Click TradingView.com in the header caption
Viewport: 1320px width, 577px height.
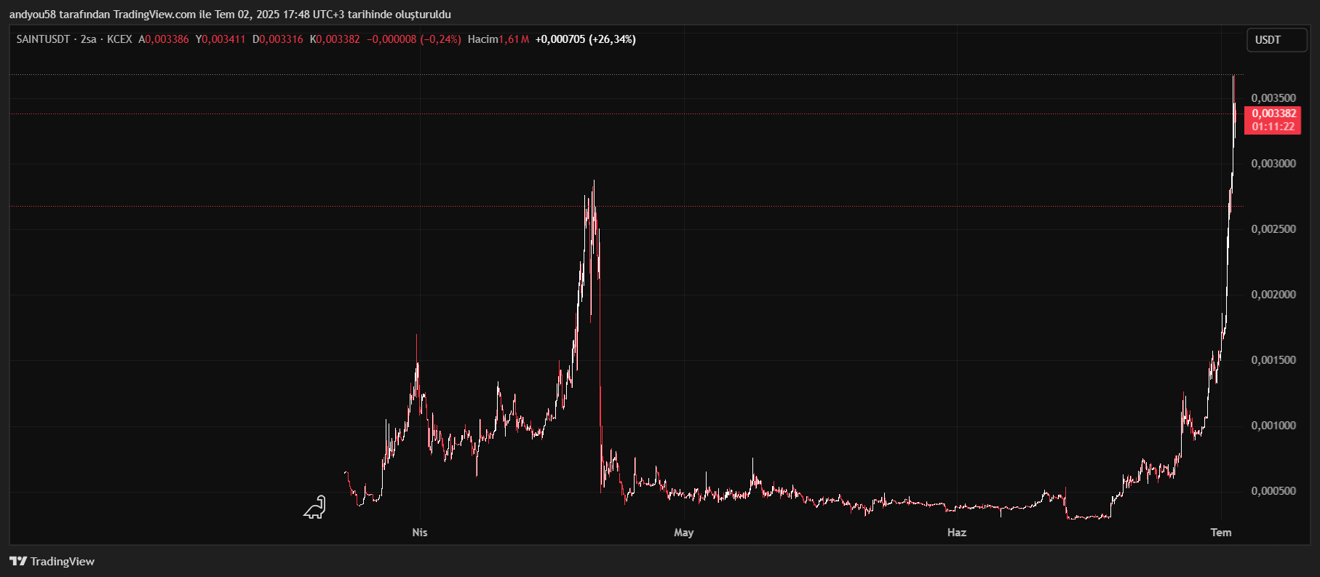click(155, 15)
